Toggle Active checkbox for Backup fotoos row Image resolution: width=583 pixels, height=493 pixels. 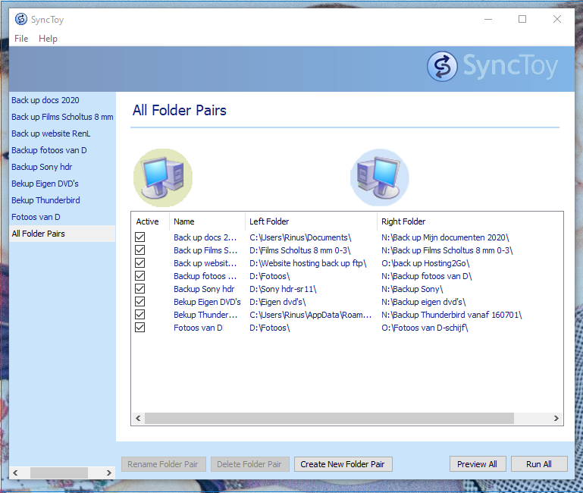[139, 276]
